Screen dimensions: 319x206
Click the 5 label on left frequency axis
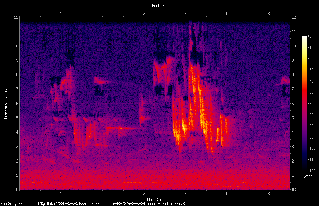coord(17,118)
